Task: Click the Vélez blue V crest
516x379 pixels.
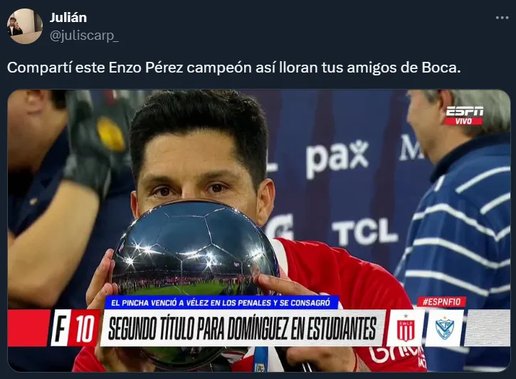Action: (x=444, y=328)
